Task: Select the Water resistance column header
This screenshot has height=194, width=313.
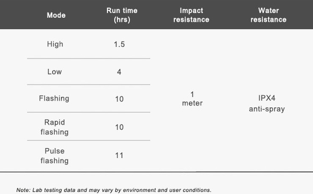Action: pyautogui.click(x=268, y=15)
